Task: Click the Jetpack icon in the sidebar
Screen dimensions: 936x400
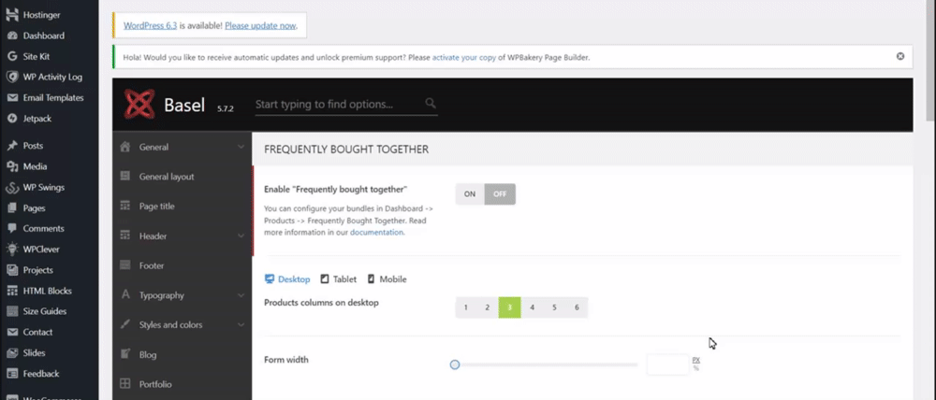Action: point(11,119)
